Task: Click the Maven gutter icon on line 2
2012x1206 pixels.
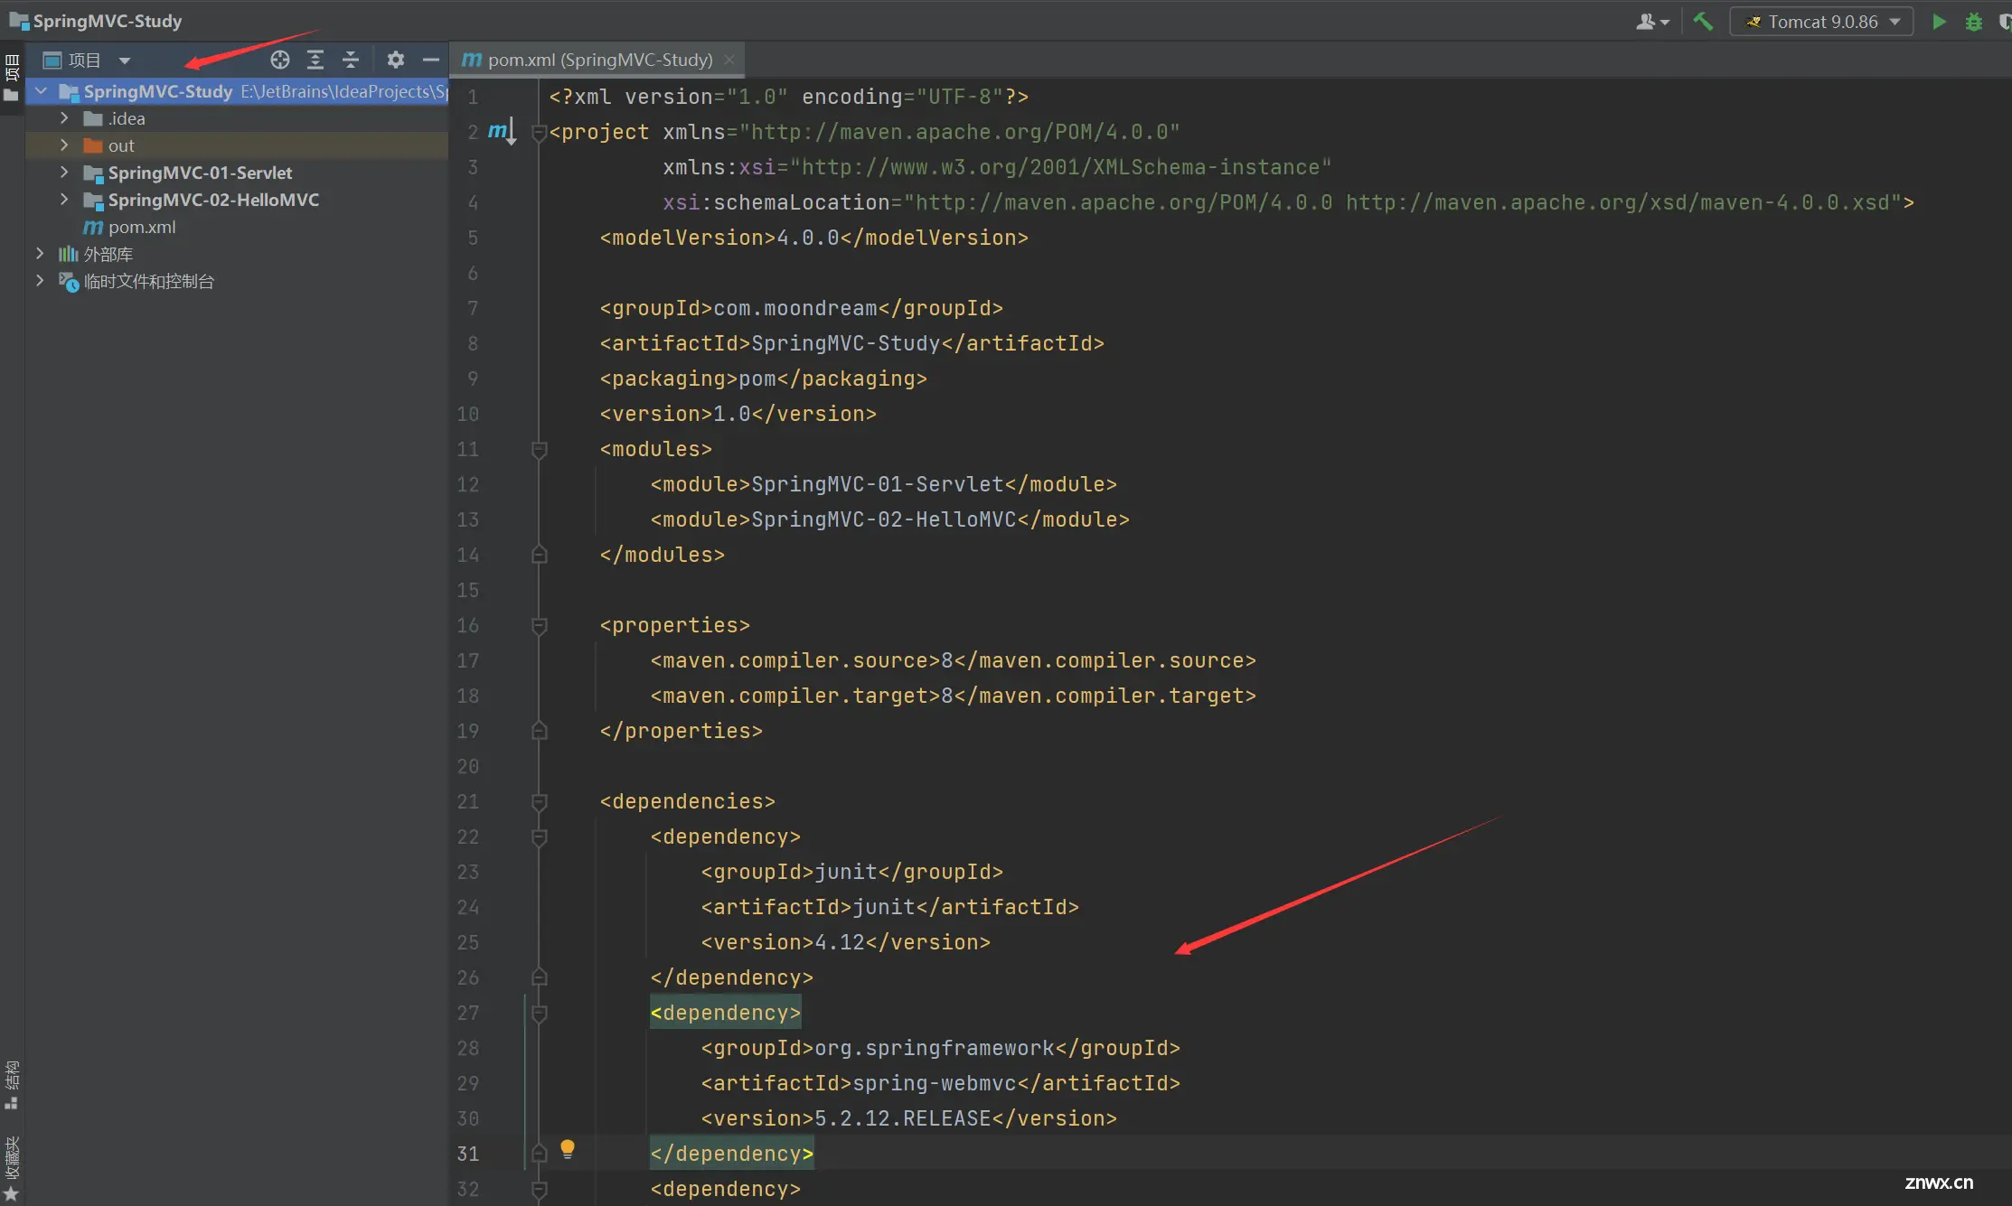Action: [501, 132]
